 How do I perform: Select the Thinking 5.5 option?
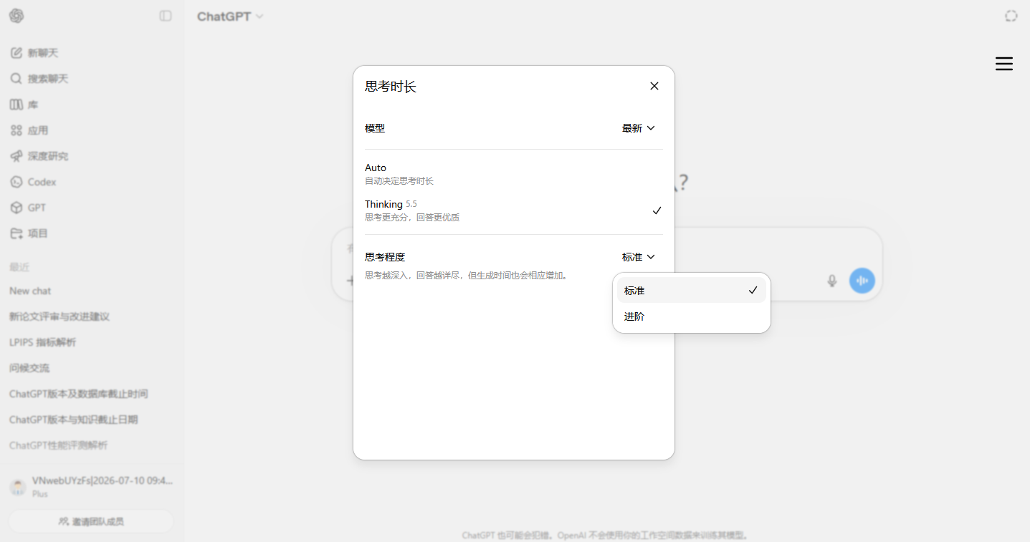[x=514, y=210]
